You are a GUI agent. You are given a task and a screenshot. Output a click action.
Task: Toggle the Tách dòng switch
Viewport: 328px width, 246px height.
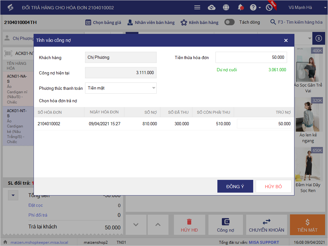point(230,22)
